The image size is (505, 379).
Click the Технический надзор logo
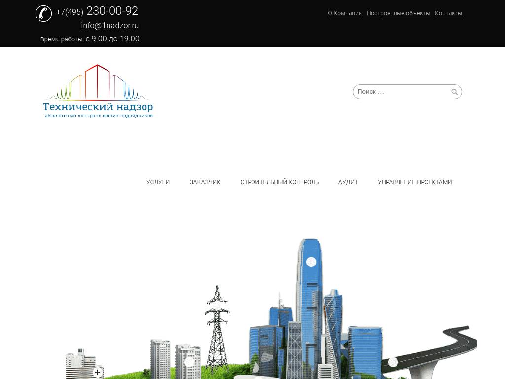pos(98,92)
